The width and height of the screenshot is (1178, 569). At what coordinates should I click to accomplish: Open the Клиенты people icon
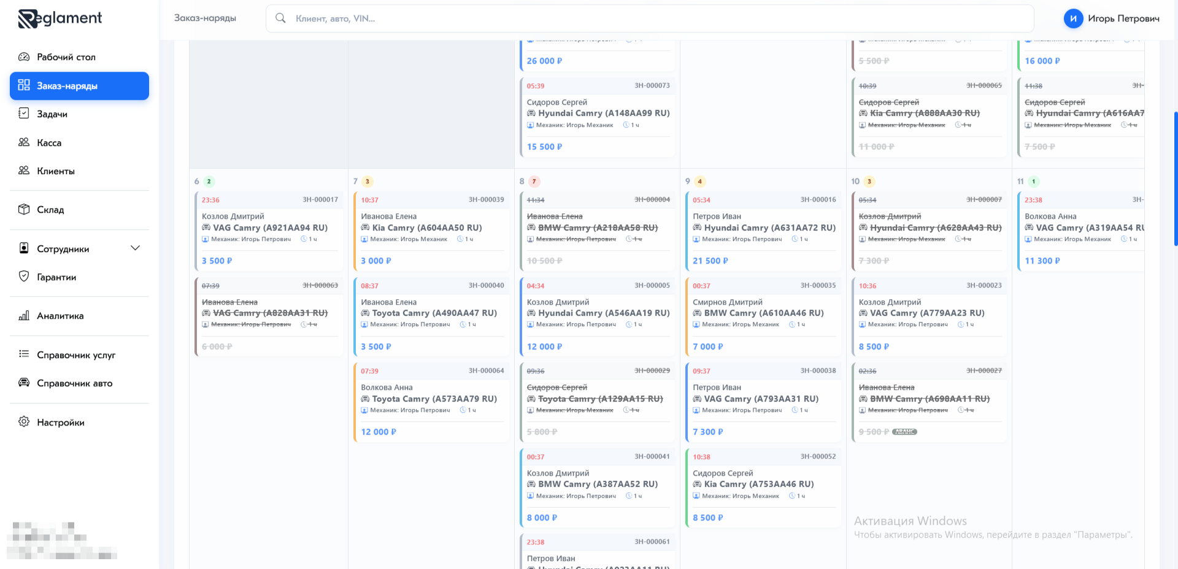(x=24, y=170)
